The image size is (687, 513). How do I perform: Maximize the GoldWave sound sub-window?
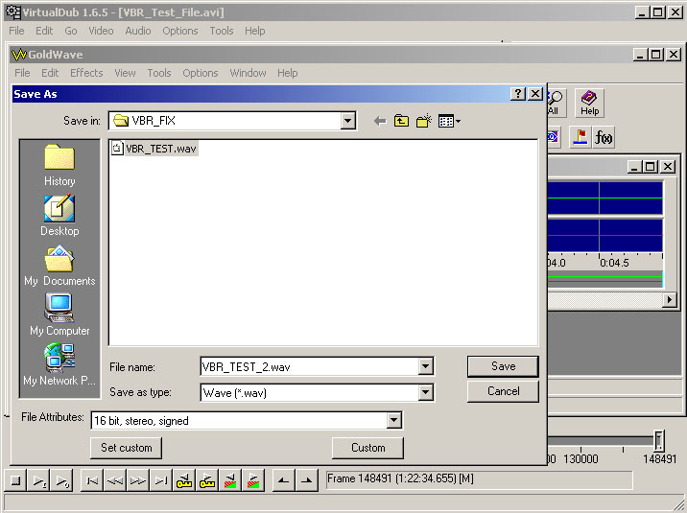(651, 166)
